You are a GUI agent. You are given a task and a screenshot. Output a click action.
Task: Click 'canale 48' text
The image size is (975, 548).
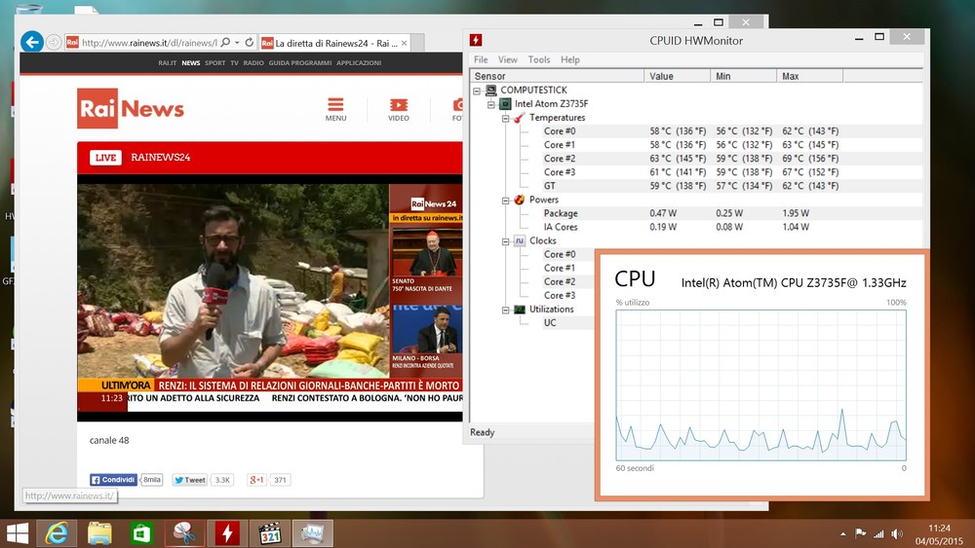[x=109, y=440]
